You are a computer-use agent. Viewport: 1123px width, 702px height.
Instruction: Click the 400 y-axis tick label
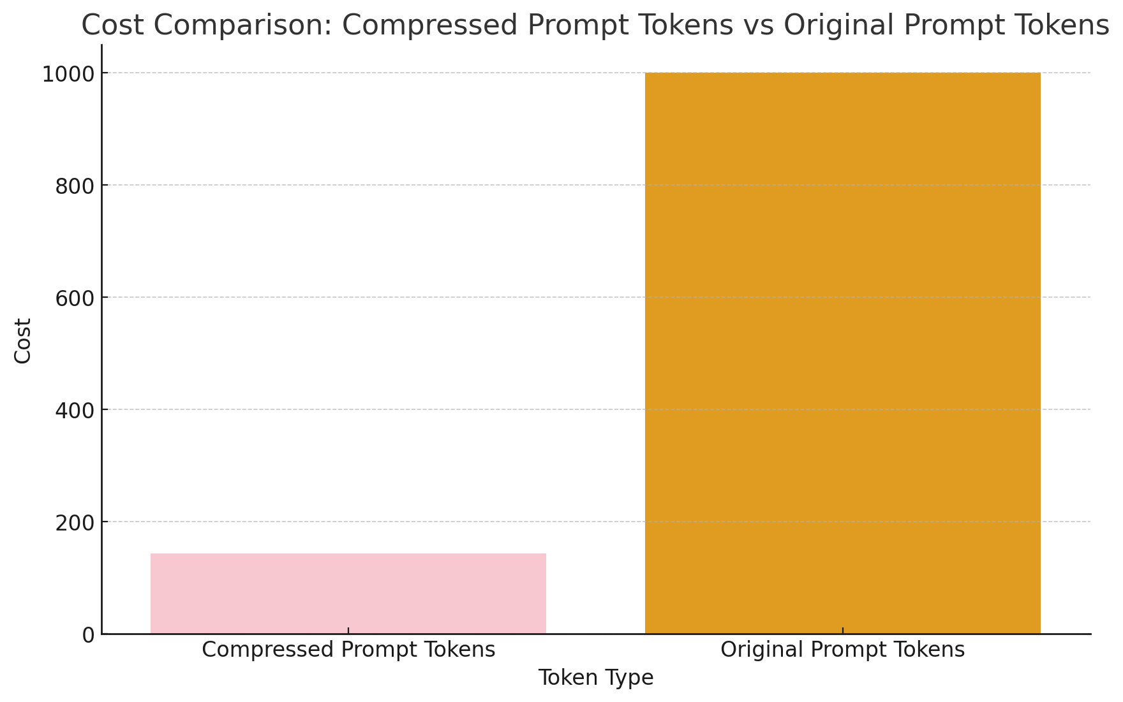pyautogui.click(x=75, y=410)
